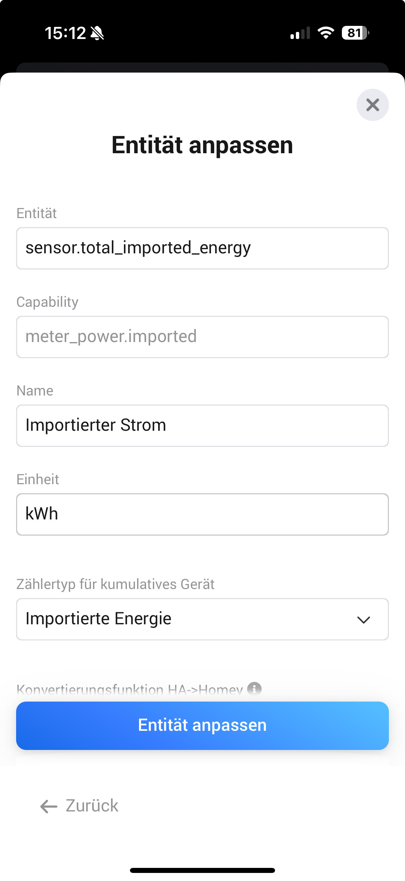This screenshot has width=405, height=881.
Task: Tap the Wi-Fi status icon
Action: click(x=325, y=33)
